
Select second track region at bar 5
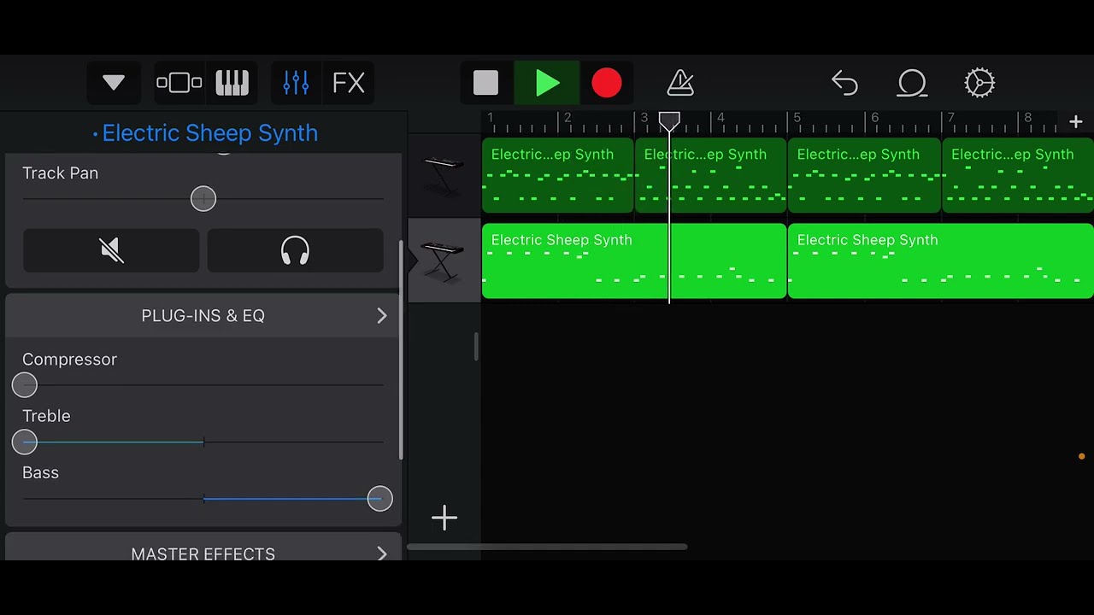point(941,261)
